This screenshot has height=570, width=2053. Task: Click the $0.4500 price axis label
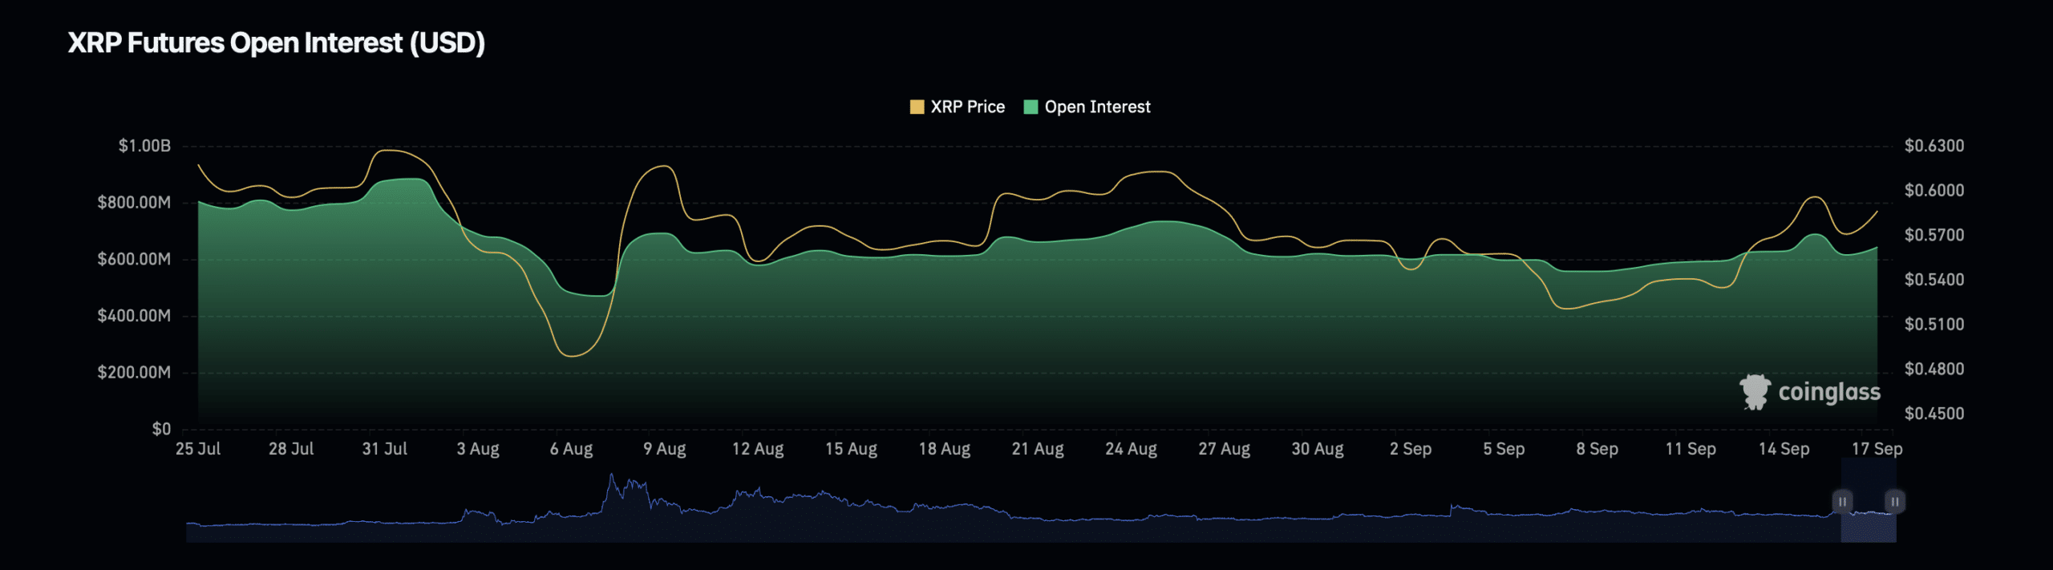pyautogui.click(x=1934, y=414)
